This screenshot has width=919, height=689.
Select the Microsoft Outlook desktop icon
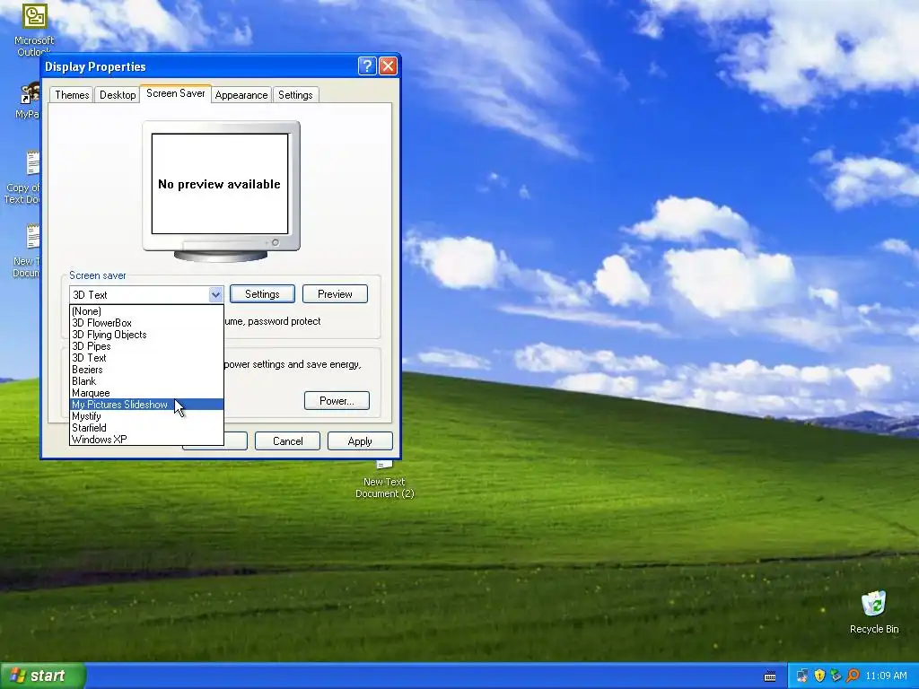click(x=34, y=28)
